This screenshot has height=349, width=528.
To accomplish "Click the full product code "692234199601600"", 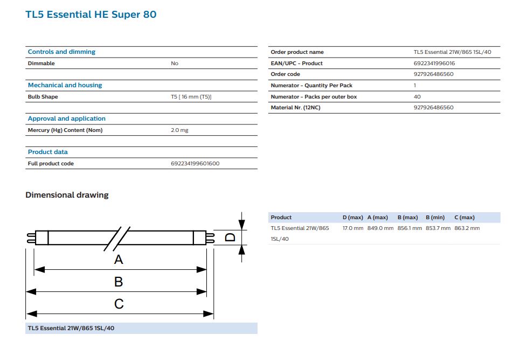I will [x=195, y=164].
